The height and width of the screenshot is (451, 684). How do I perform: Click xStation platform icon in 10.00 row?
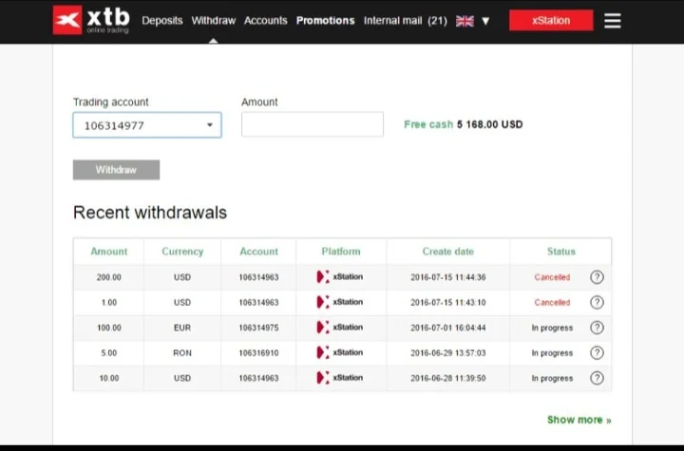click(340, 378)
